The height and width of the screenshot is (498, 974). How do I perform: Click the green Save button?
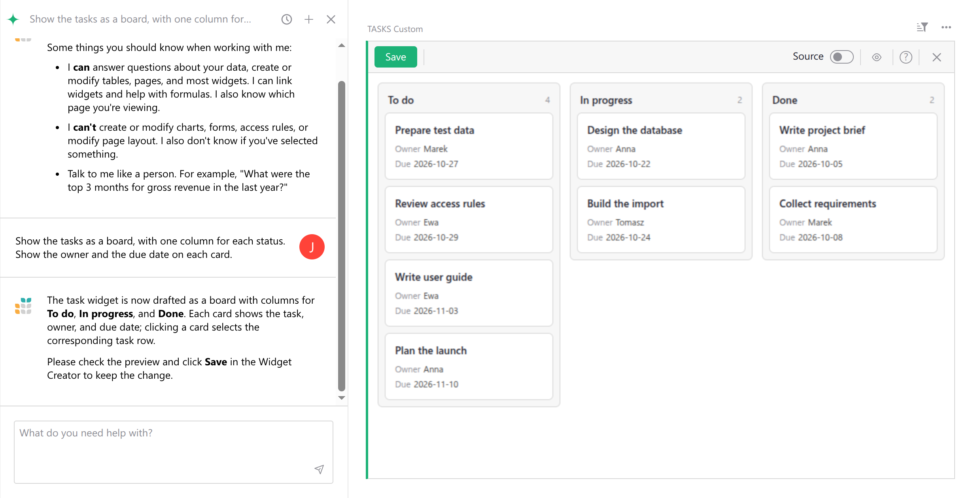tap(395, 57)
